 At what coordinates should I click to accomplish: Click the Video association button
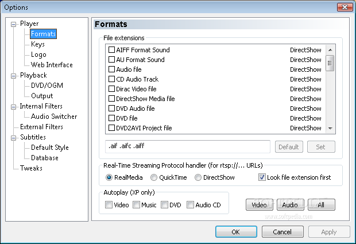pos(260,205)
